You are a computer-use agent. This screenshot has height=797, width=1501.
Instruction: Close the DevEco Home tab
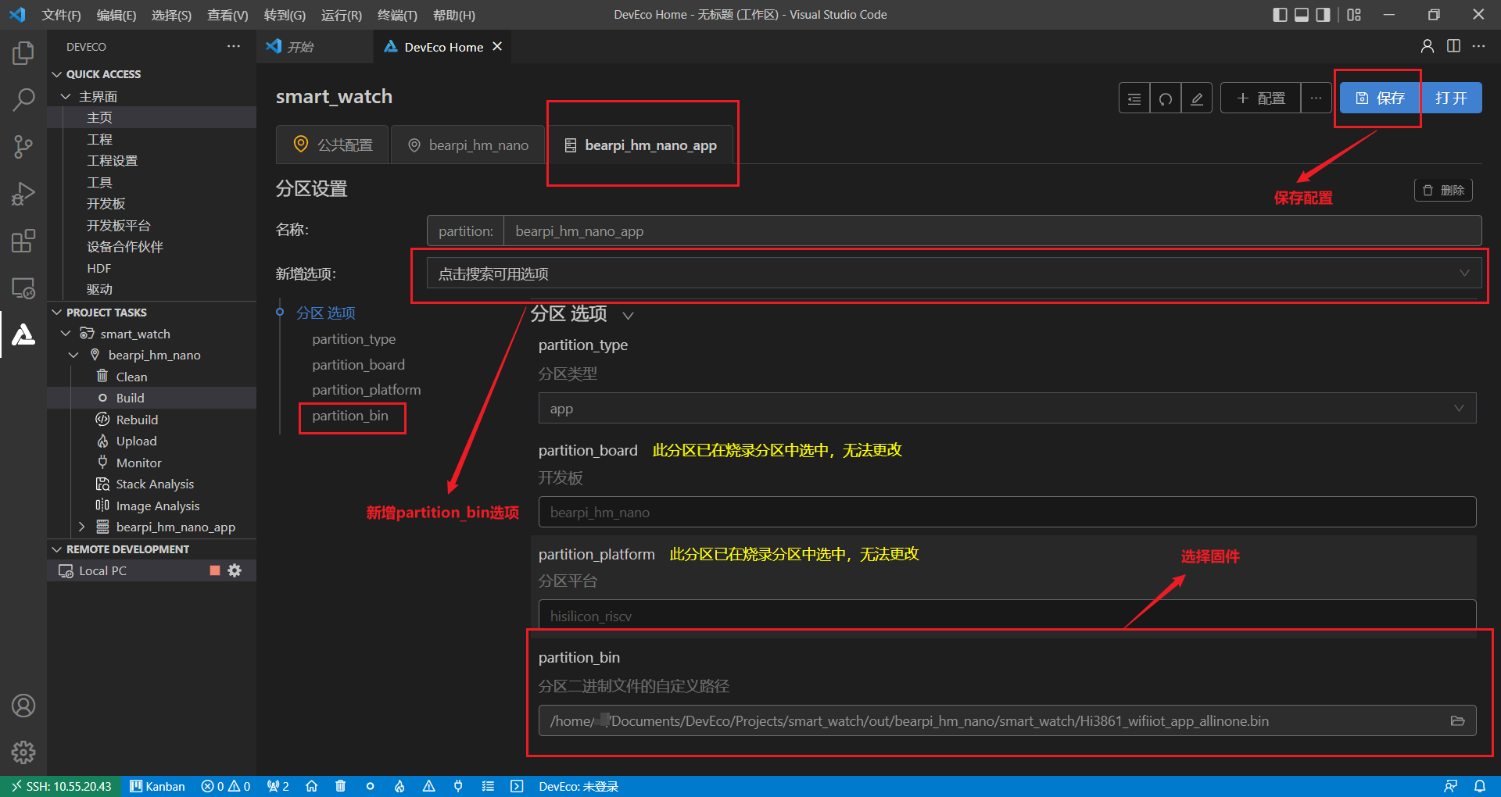pos(497,47)
